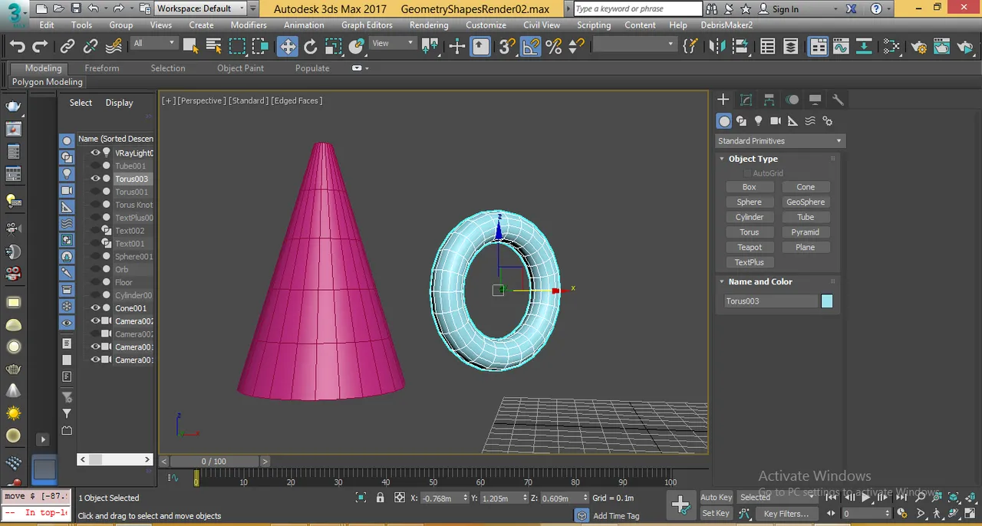Select the Lights category in Create panel
Viewport: 982px width, 526px height.
coord(758,121)
